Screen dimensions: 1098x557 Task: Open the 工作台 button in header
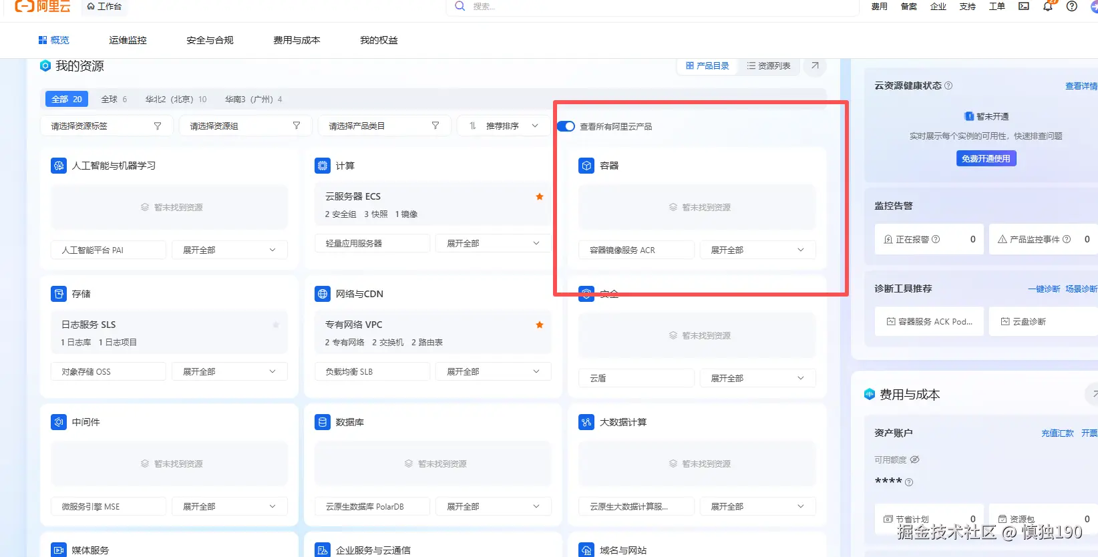104,6
